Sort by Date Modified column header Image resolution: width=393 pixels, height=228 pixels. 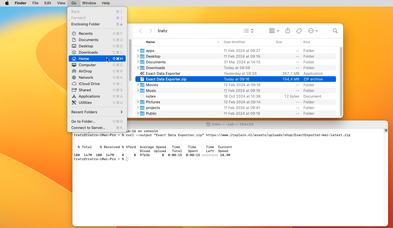coord(234,42)
